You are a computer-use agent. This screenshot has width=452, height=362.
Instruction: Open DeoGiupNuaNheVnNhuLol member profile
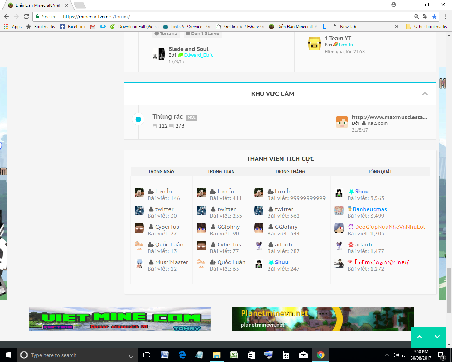tap(390, 227)
